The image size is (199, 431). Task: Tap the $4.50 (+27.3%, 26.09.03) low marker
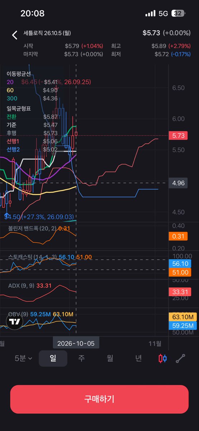pos(39,217)
